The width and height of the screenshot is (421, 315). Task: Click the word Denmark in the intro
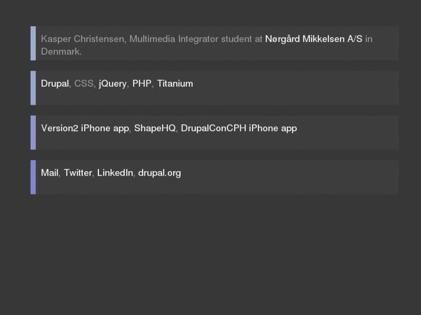(x=60, y=51)
